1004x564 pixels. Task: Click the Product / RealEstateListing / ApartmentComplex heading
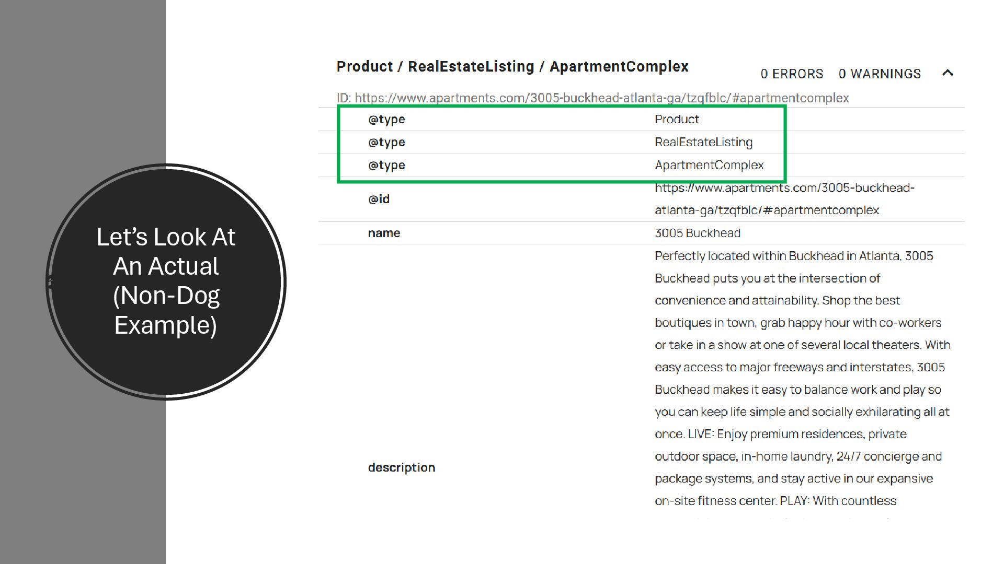click(512, 67)
